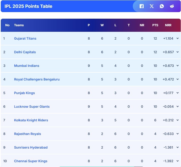Share points table on Reddit icon
The height and width of the screenshot is (167, 181).
[172, 6]
